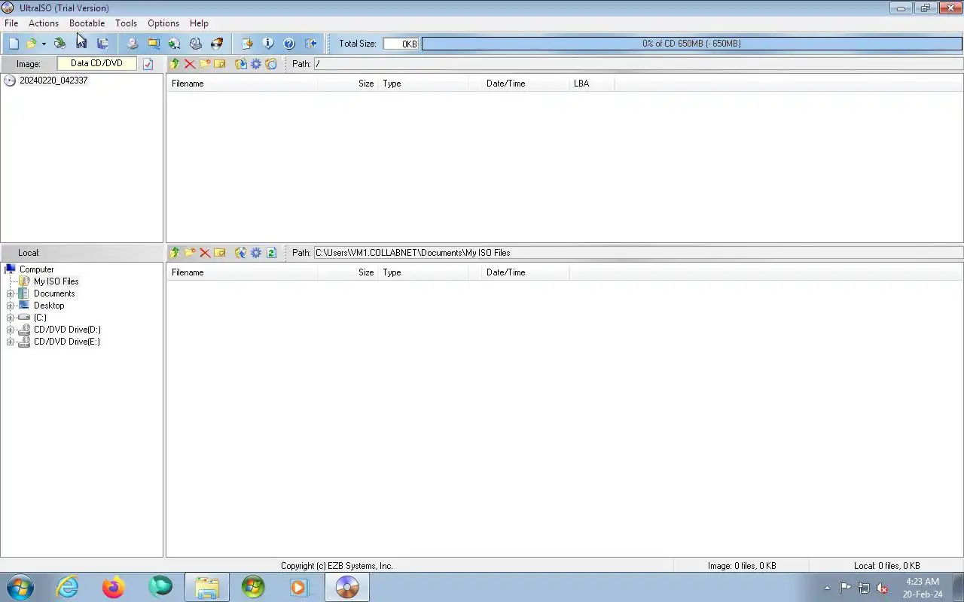Open the Bootable menu
The width and height of the screenshot is (964, 602).
pyautogui.click(x=87, y=23)
